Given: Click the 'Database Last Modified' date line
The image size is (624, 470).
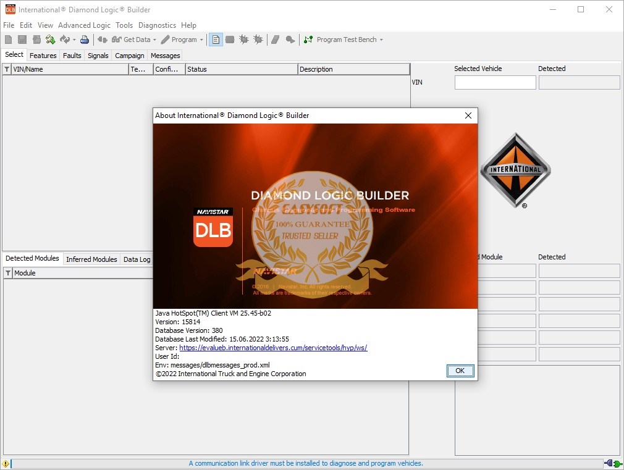Looking at the screenshot, I should click(222, 339).
